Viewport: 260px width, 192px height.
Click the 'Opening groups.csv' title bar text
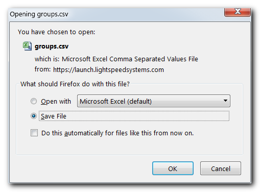[39, 14]
